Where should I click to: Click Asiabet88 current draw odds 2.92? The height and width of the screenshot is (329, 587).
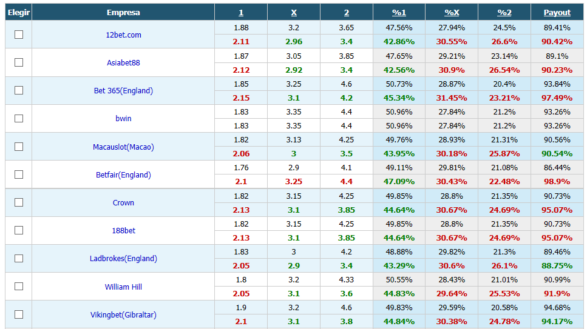click(x=294, y=70)
